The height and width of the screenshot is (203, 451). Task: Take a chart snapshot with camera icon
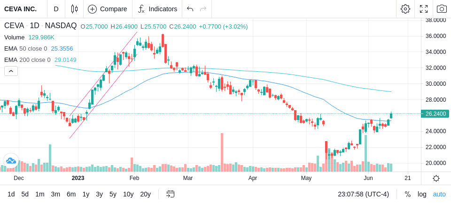tap(442, 9)
